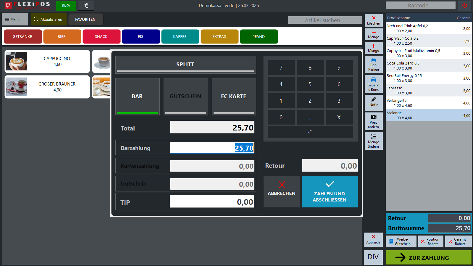Image resolution: width=473 pixels, height=266 pixels.
Task: Add a note with Notiz
Action: [x=374, y=102]
